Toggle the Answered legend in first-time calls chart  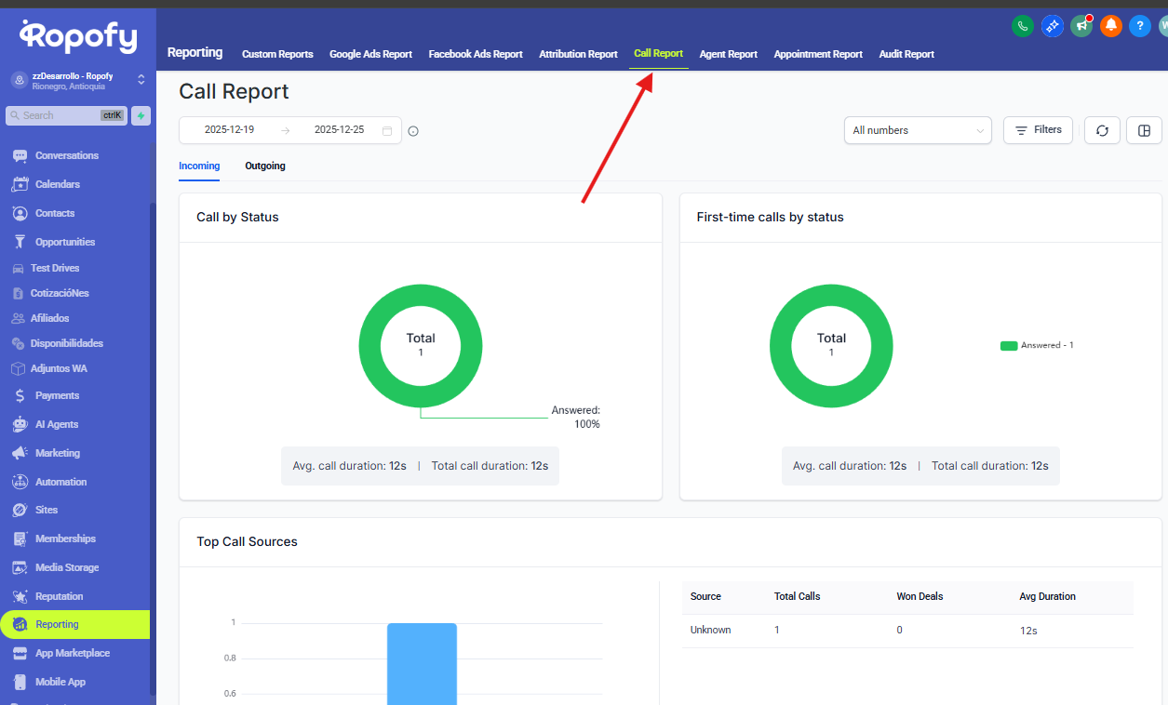coord(1037,345)
